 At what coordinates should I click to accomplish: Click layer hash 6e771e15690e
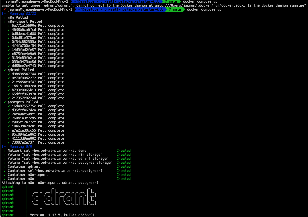click(24, 26)
